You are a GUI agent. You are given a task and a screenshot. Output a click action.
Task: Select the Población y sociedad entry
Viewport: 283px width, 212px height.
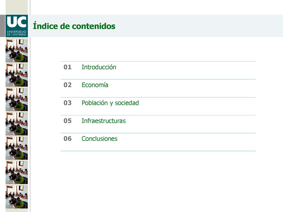click(x=110, y=103)
